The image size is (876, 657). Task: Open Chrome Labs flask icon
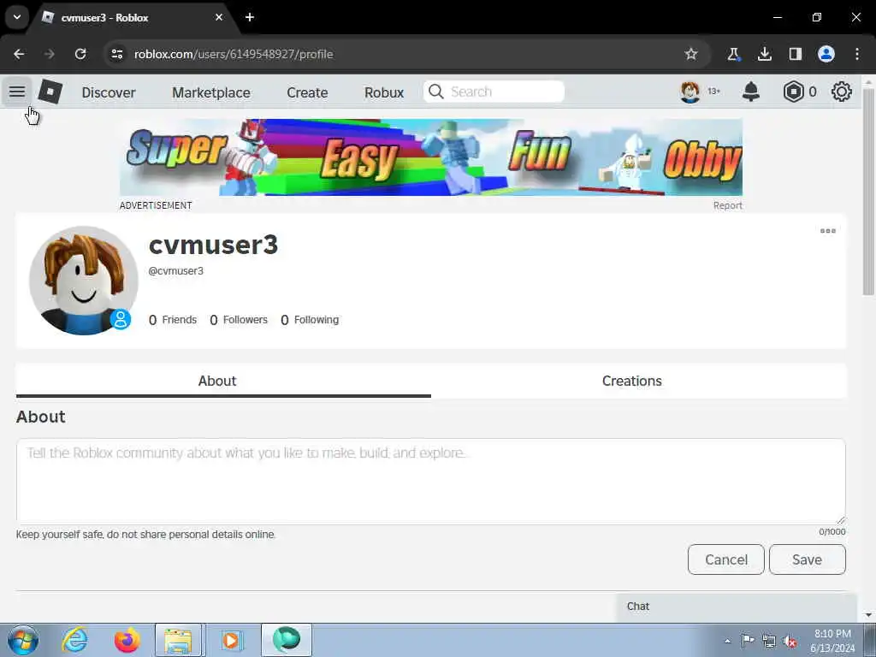click(733, 54)
